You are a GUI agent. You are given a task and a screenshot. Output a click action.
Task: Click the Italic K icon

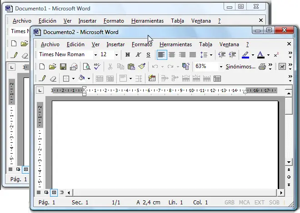[138, 55]
